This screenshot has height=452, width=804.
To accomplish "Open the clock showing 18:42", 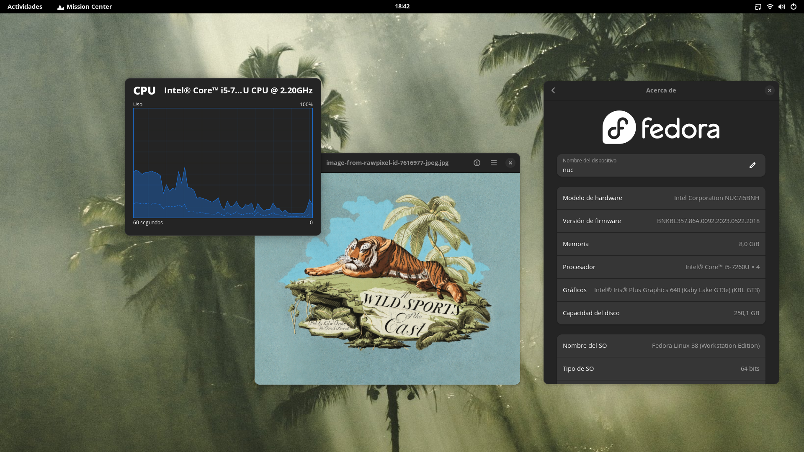I will [x=402, y=6].
